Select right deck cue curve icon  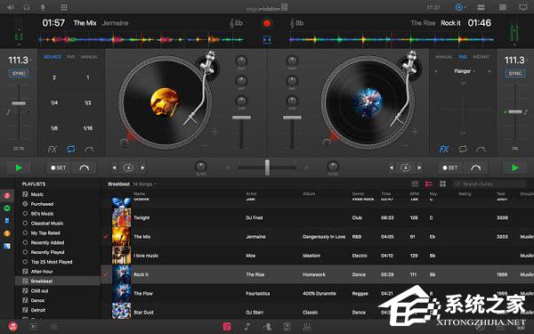tap(481, 150)
